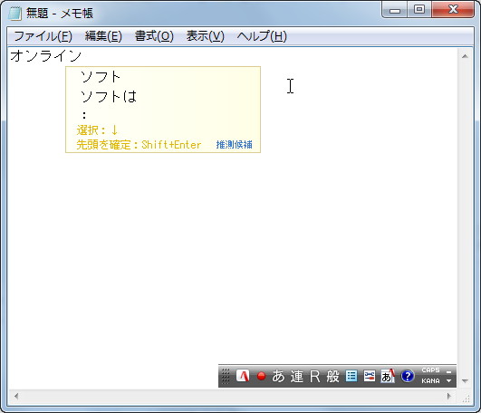Viewport: 481px width, 413px height.
Task: Click the vertical scrollbar up arrow
Action: point(465,56)
